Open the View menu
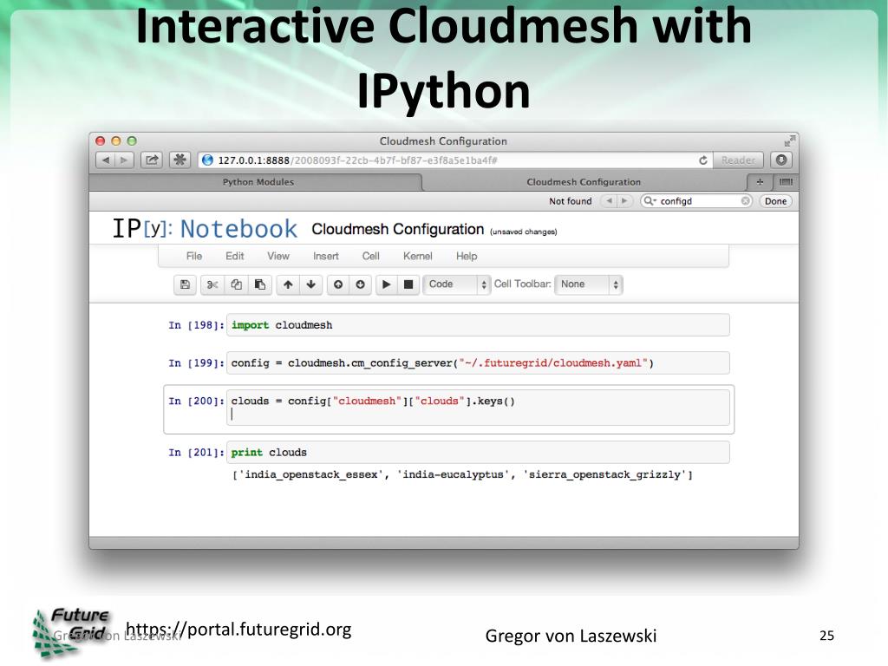 click(278, 256)
